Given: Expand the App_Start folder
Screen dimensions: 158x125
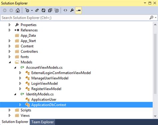Looking at the screenshot, I should [x=10, y=41].
